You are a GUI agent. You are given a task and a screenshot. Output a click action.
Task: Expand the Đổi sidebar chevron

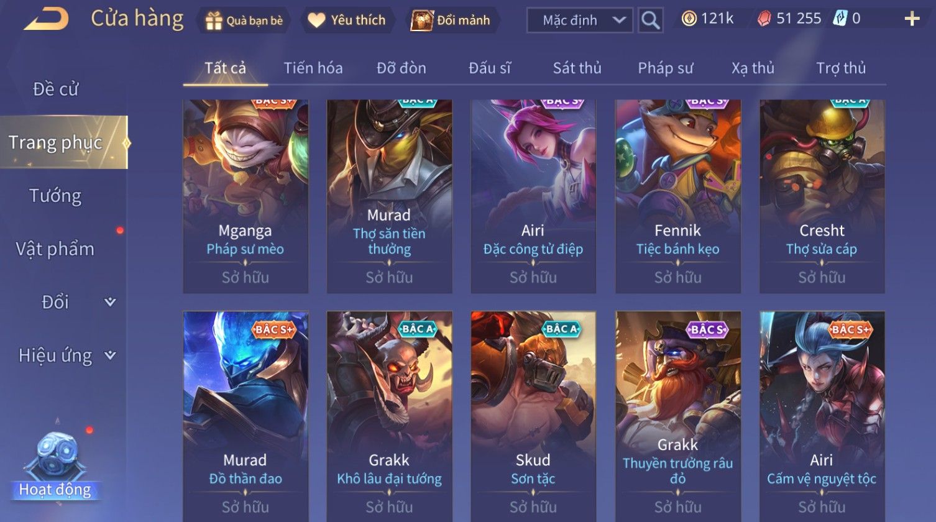pyautogui.click(x=110, y=302)
